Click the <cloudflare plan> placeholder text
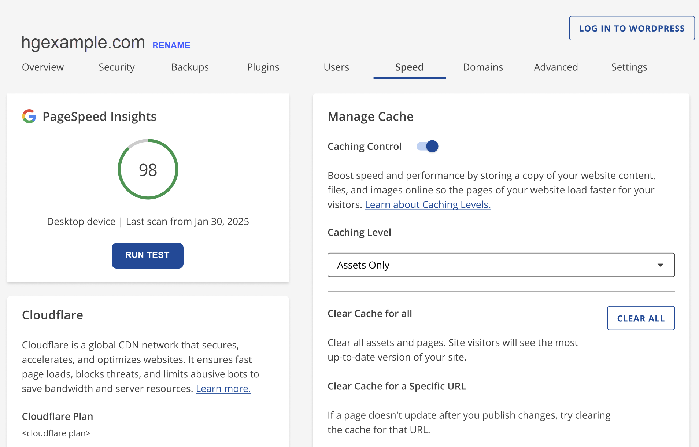 pos(56,433)
